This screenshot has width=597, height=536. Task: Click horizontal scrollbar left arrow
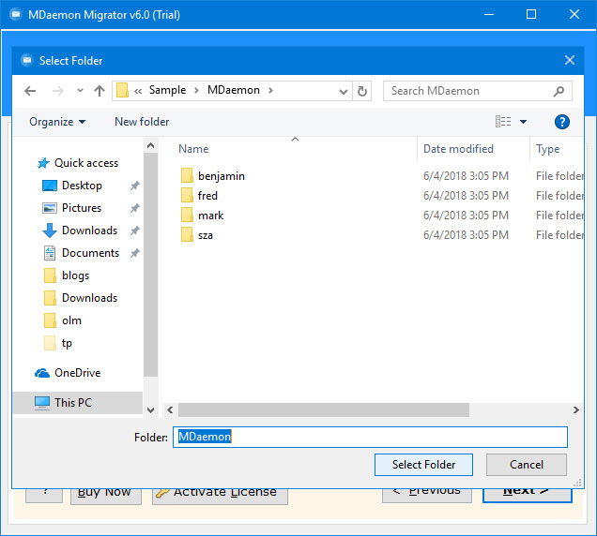(x=170, y=409)
